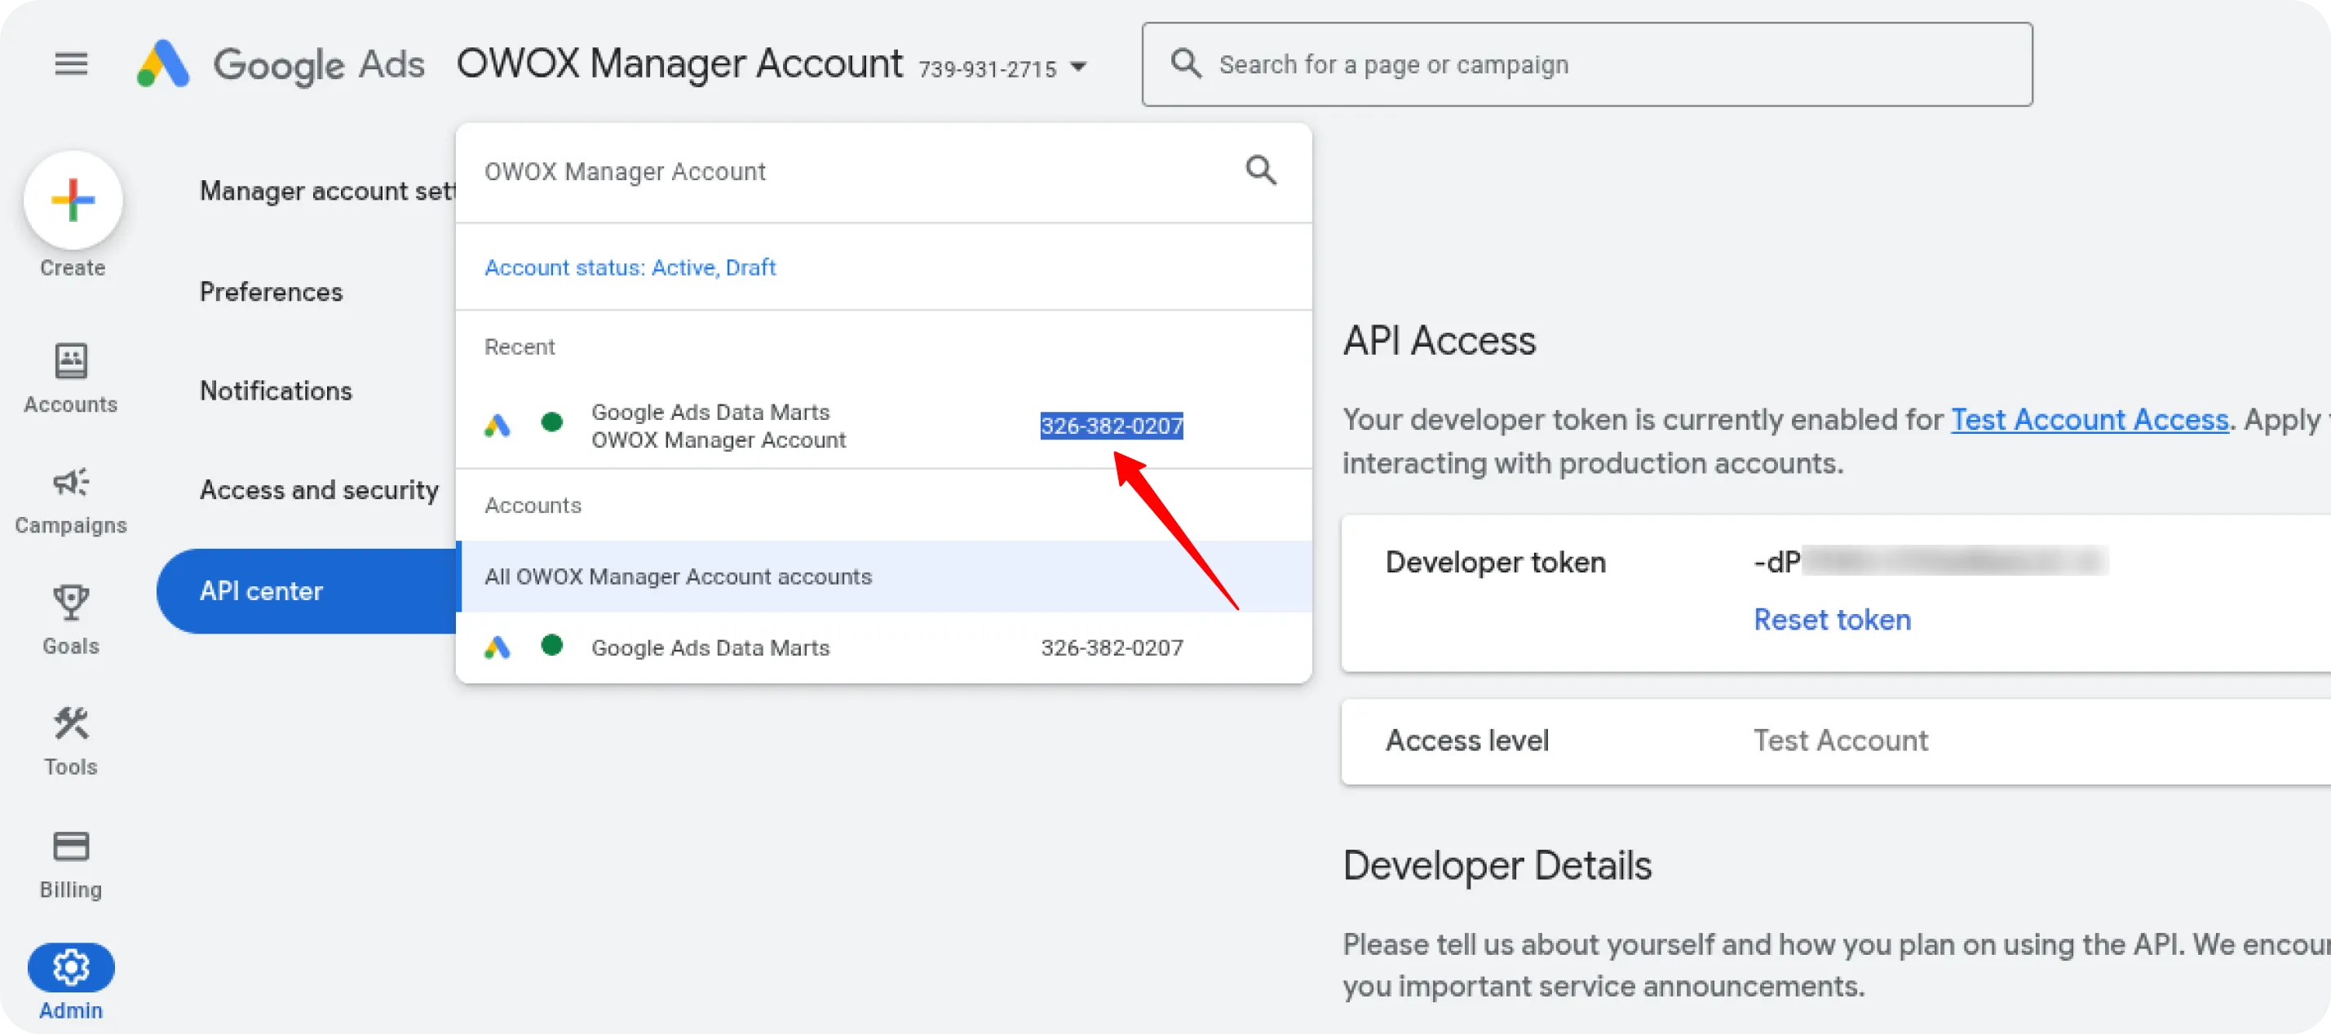The height and width of the screenshot is (1034, 2331).
Task: Click the Account status: Active, Draft filter
Action: pos(630,267)
